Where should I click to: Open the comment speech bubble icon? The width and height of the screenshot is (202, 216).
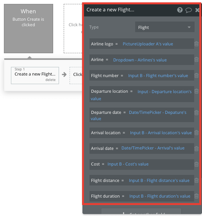tap(189, 10)
